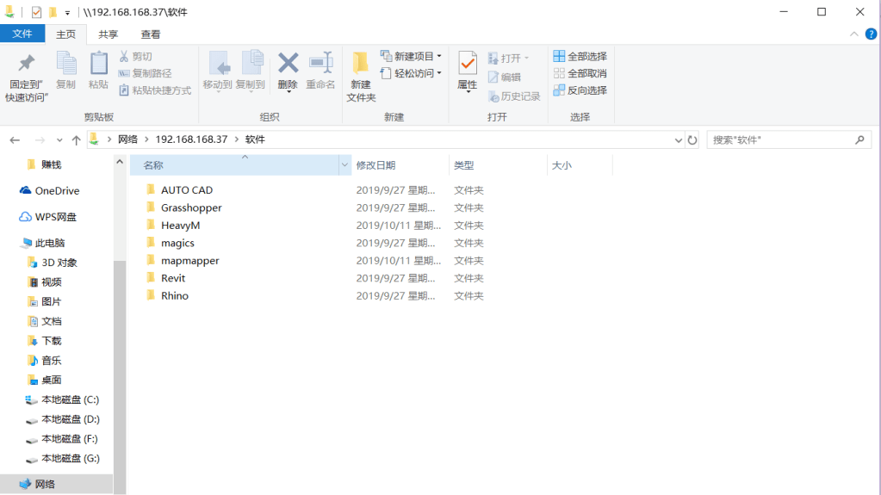The image size is (881, 495).
Task: Open the Help question mark icon
Action: pos(871,34)
